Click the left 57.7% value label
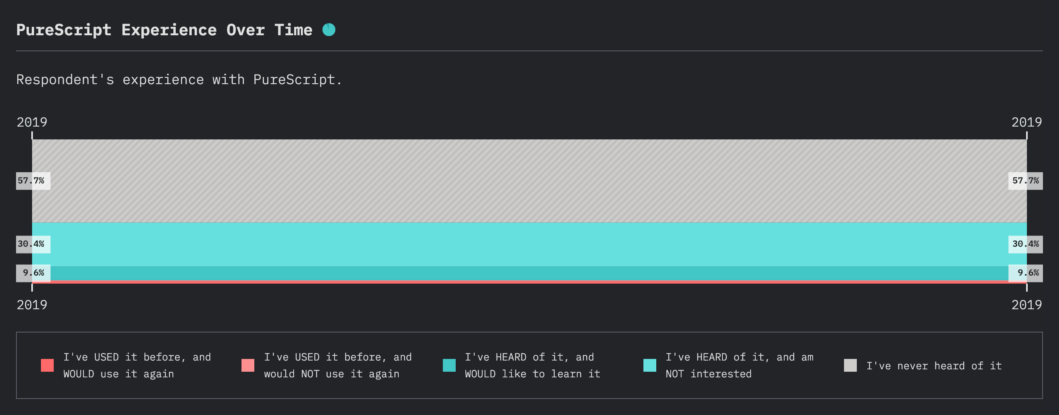This screenshot has height=415, width=1059. (33, 181)
